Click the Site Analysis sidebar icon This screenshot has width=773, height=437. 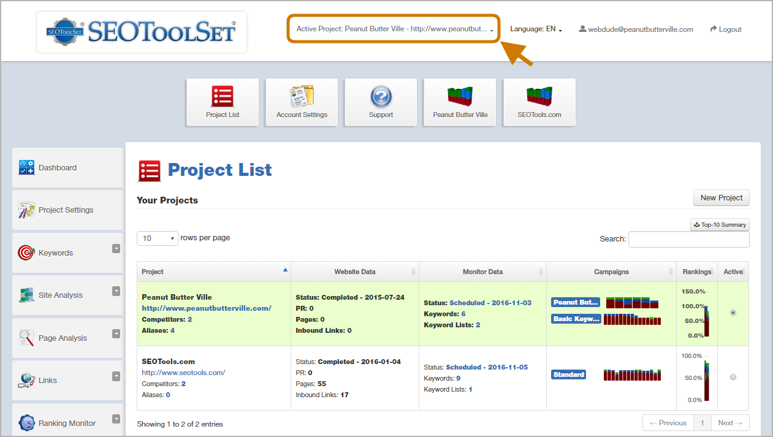tap(26, 295)
